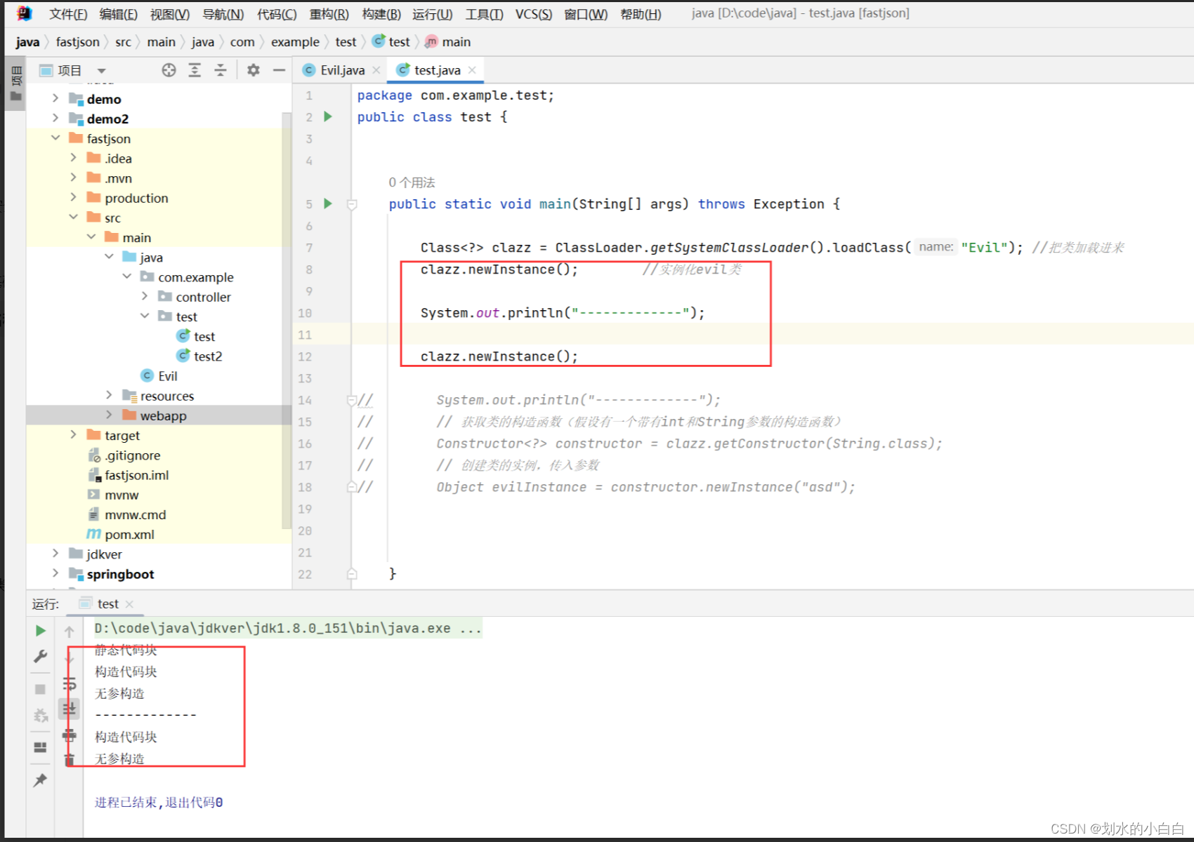Click the layout icon in run panel
1194x842 pixels.
point(41,747)
